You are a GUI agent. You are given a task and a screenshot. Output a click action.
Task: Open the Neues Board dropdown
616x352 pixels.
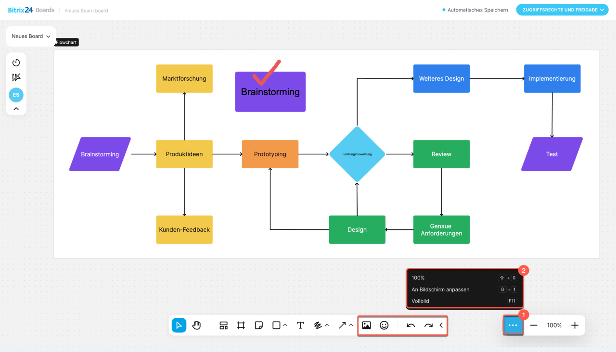point(31,36)
